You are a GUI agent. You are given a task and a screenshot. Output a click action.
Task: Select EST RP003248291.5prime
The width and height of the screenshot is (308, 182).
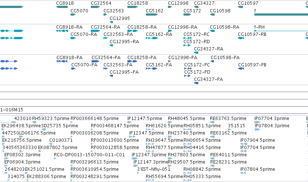(95, 177)
